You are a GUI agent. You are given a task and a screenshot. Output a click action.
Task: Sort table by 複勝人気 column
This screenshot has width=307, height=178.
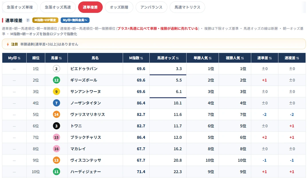tap(235, 58)
